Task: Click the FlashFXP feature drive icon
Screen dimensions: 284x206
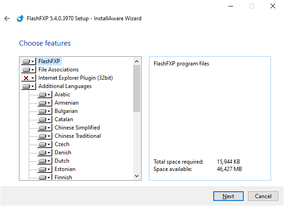Action: [26, 61]
